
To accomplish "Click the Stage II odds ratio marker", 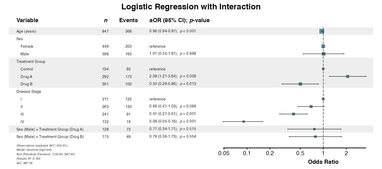I will [311, 106].
